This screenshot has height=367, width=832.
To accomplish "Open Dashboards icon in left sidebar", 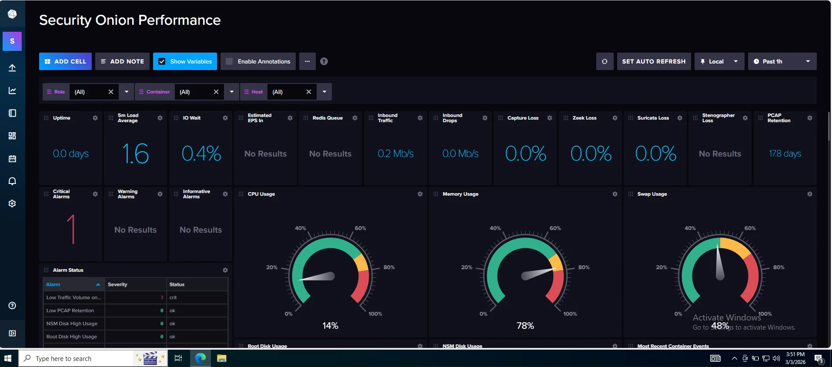I will point(12,136).
